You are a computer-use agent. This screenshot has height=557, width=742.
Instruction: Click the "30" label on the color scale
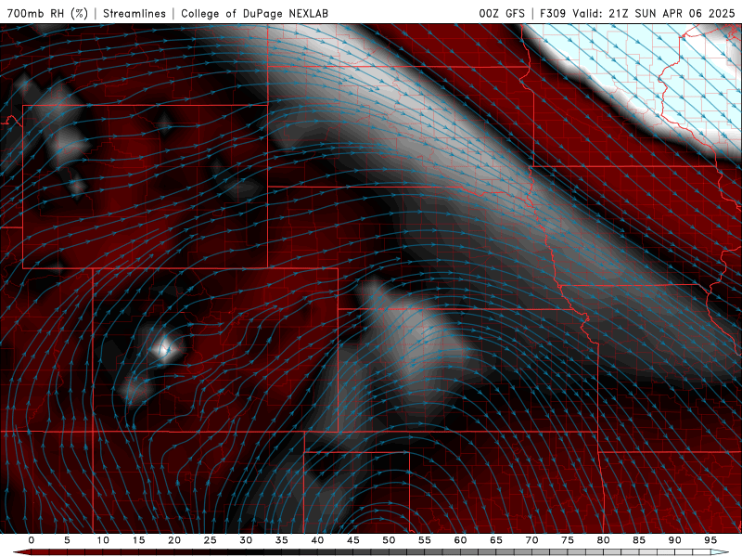click(246, 540)
